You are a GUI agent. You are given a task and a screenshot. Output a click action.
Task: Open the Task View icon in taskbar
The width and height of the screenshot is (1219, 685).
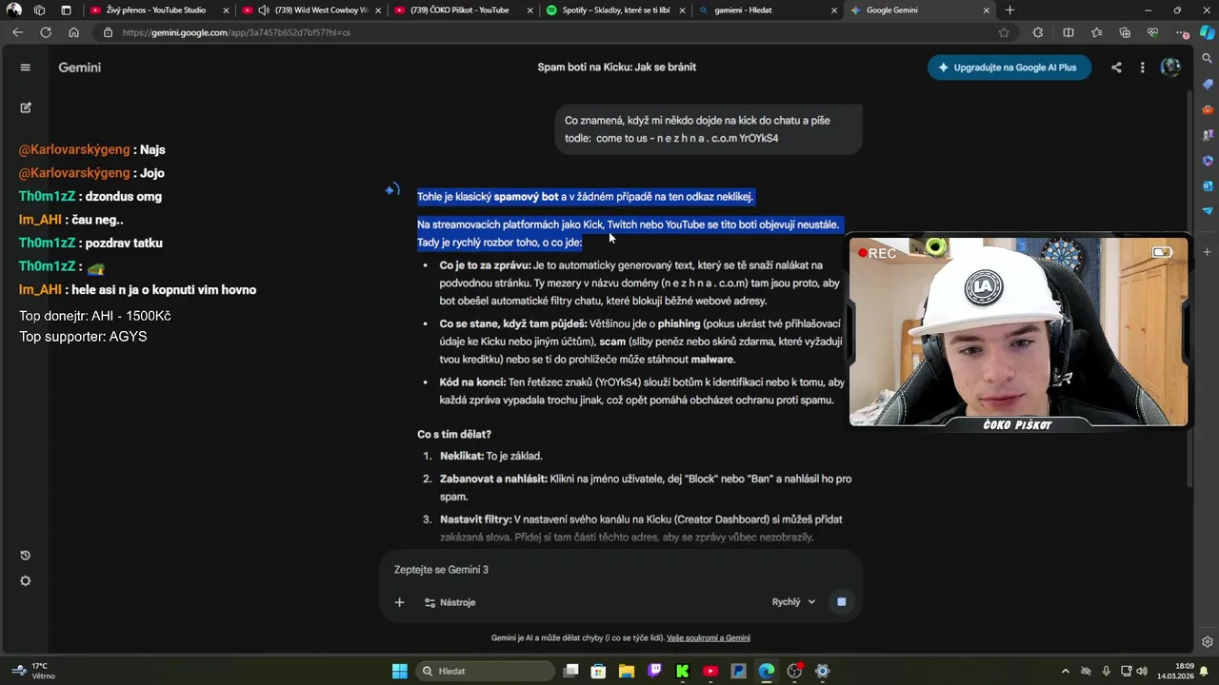pyautogui.click(x=570, y=671)
